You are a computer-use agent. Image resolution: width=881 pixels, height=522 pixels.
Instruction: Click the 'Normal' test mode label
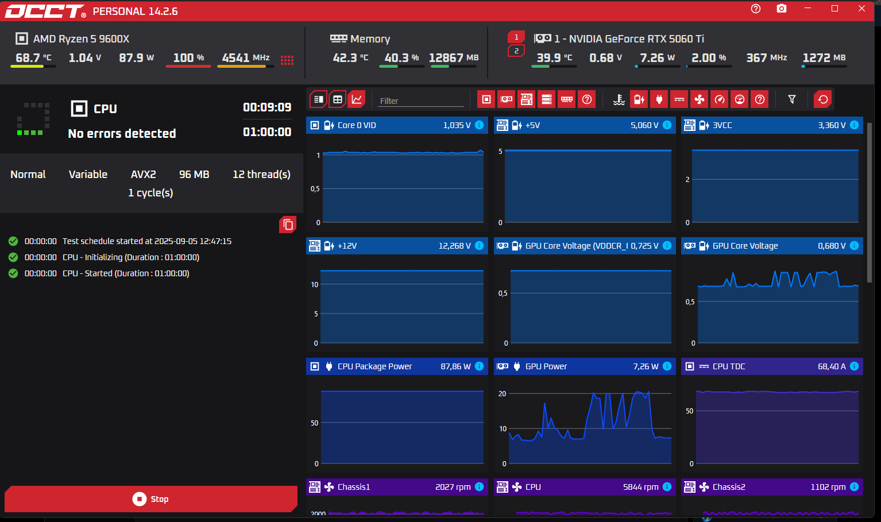click(28, 174)
